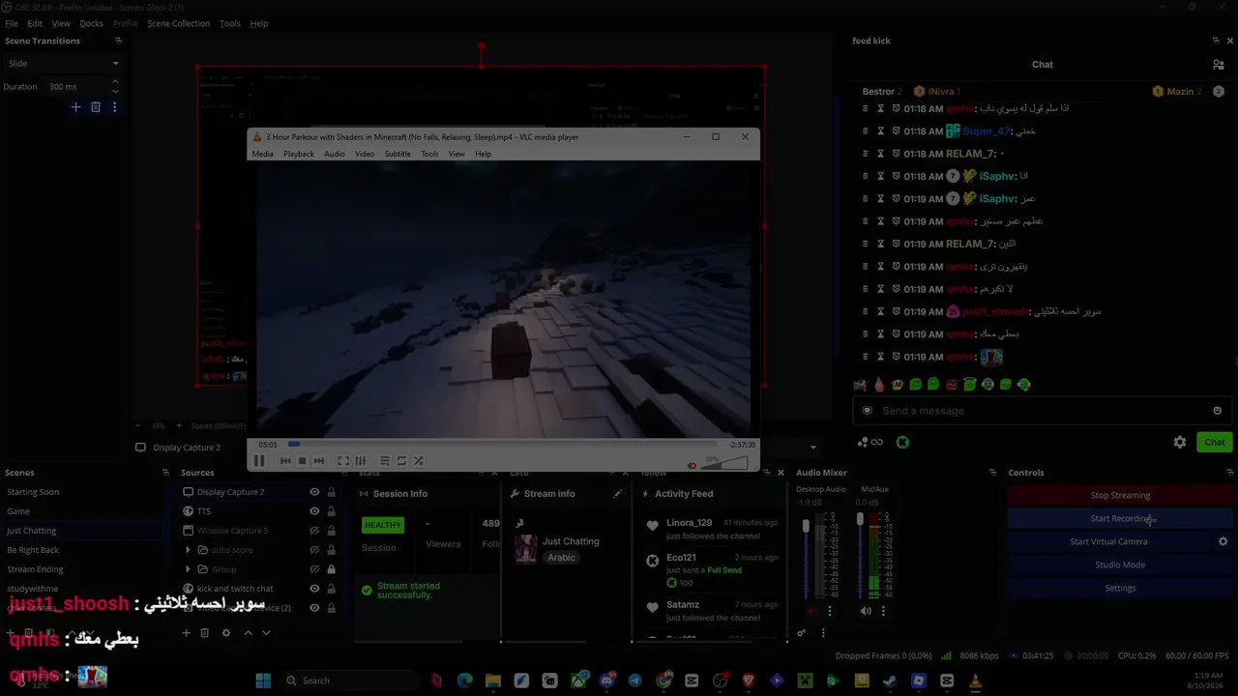Select the Starting Soon scene

tap(33, 492)
